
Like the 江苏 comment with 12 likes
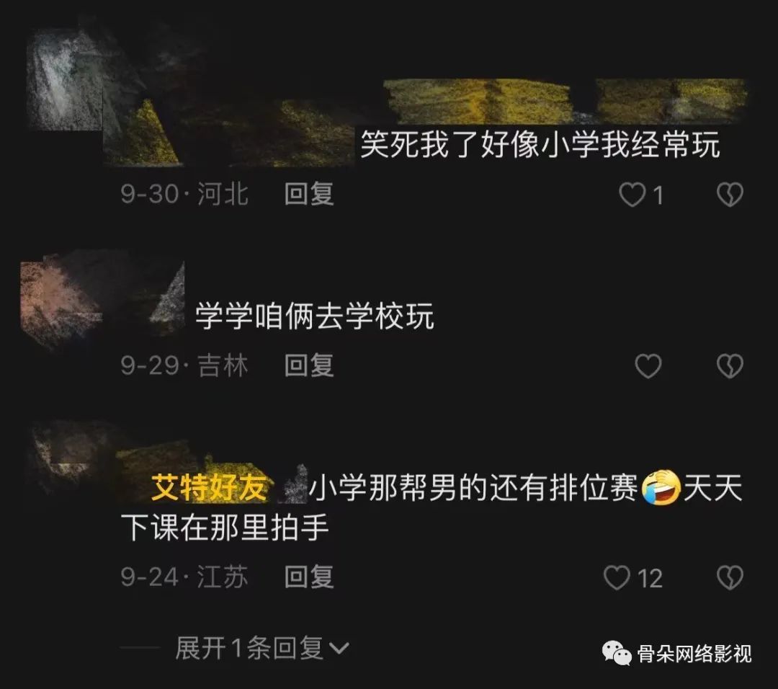click(617, 578)
